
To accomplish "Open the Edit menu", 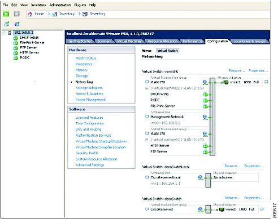I will click(x=14, y=5).
